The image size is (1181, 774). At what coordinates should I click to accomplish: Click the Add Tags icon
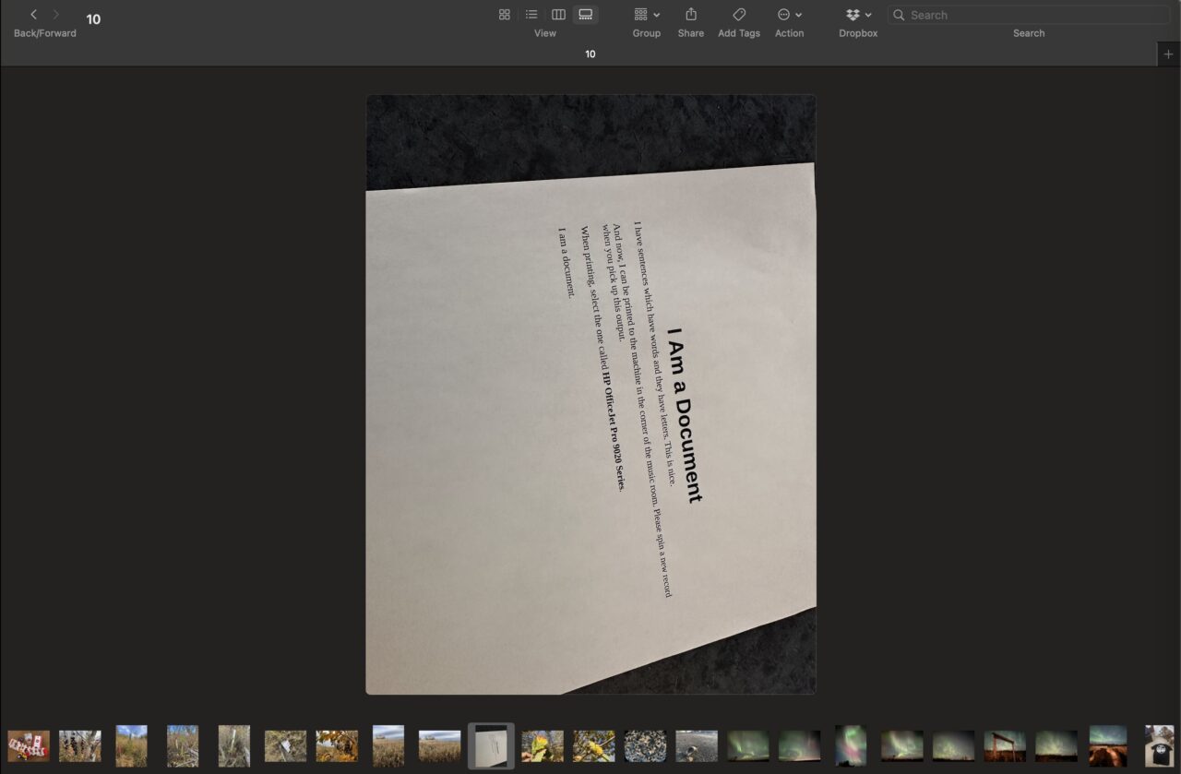pos(739,15)
